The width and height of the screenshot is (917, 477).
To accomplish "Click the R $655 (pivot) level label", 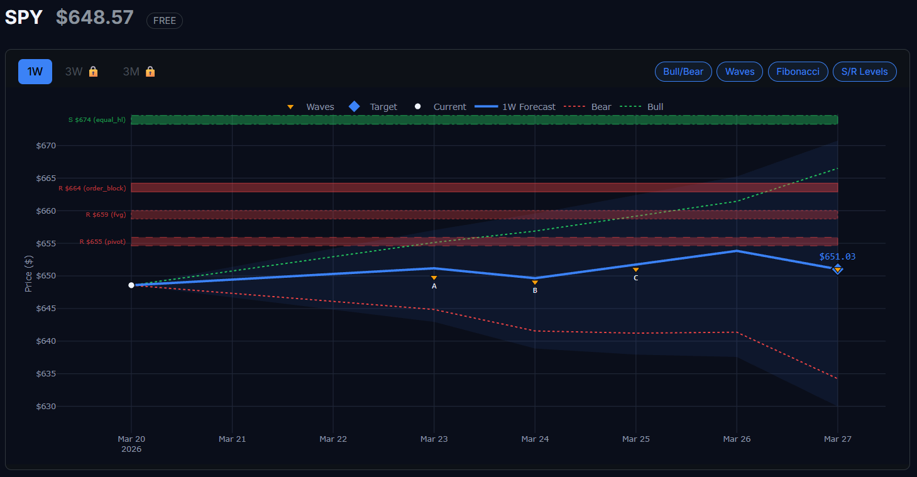I will pyautogui.click(x=102, y=241).
